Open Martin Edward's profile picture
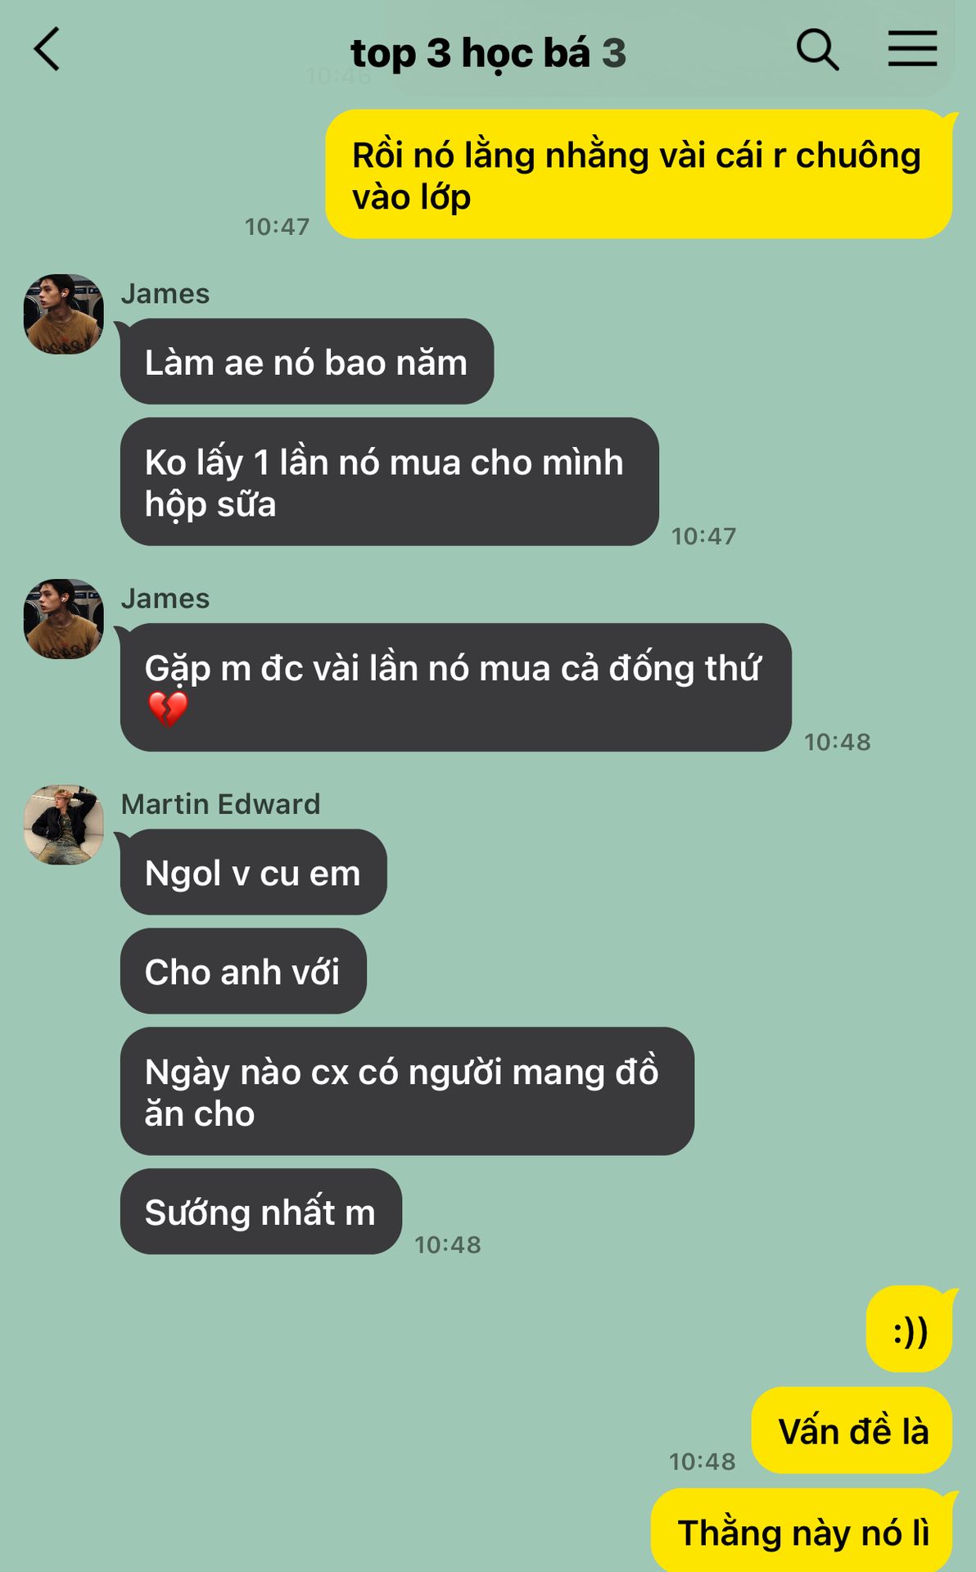Image resolution: width=976 pixels, height=1572 pixels. (64, 825)
